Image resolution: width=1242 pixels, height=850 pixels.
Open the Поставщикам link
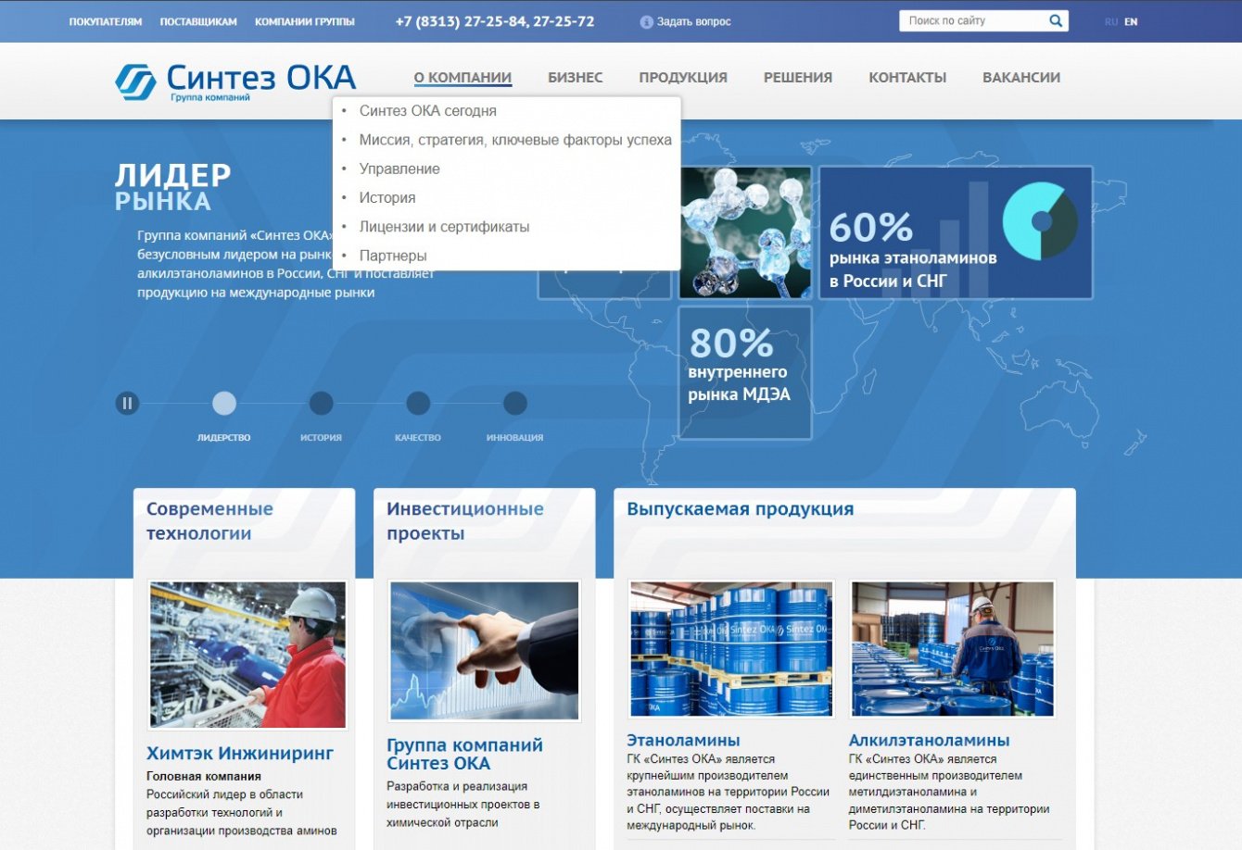(198, 21)
